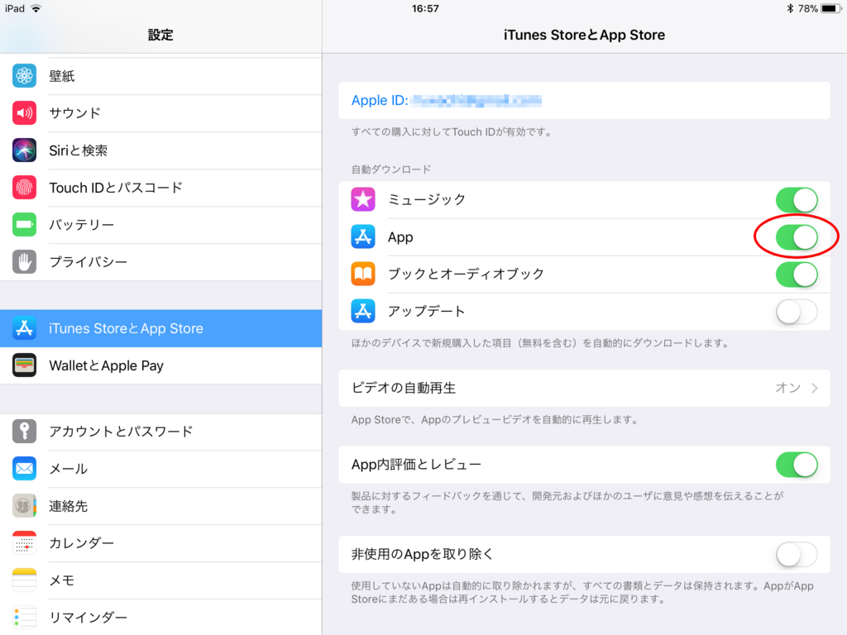Tap the 壁紙 wallpaper icon
The height and width of the screenshot is (635, 847).
click(x=24, y=75)
